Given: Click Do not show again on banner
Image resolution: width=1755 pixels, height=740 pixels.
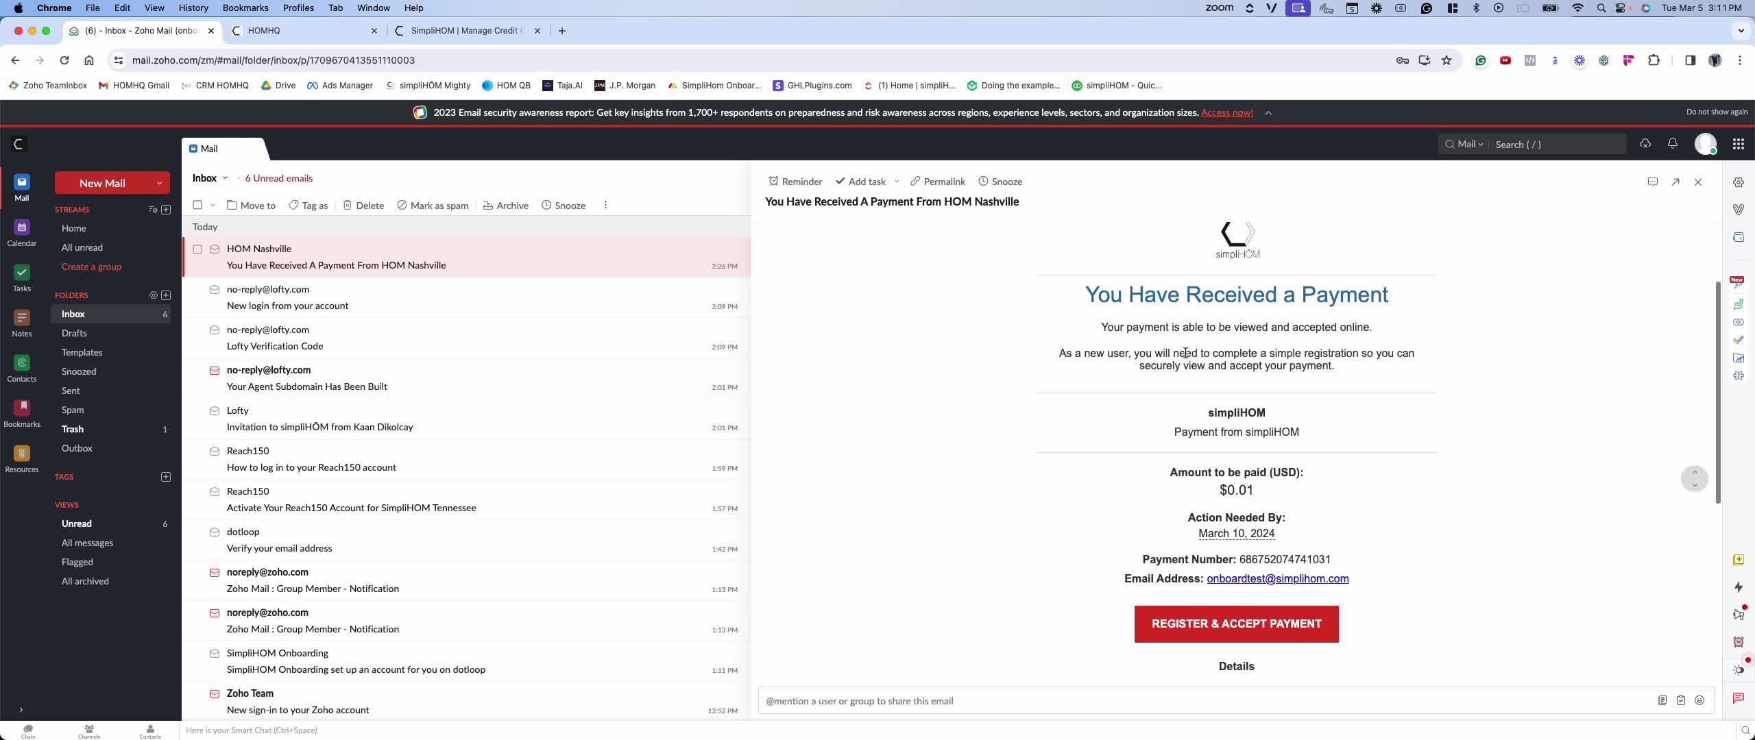Looking at the screenshot, I should [1717, 112].
